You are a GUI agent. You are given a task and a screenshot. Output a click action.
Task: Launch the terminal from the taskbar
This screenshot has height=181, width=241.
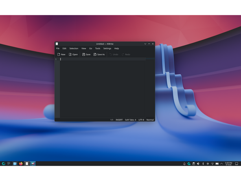click(9, 163)
